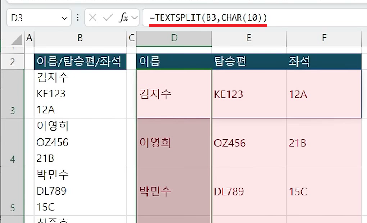Select cell '21B' in column F
This screenshot has width=367, height=223.
(x=324, y=143)
